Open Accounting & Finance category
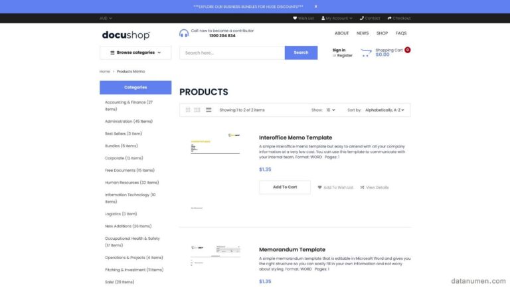The image size is (510, 287). 129,106
